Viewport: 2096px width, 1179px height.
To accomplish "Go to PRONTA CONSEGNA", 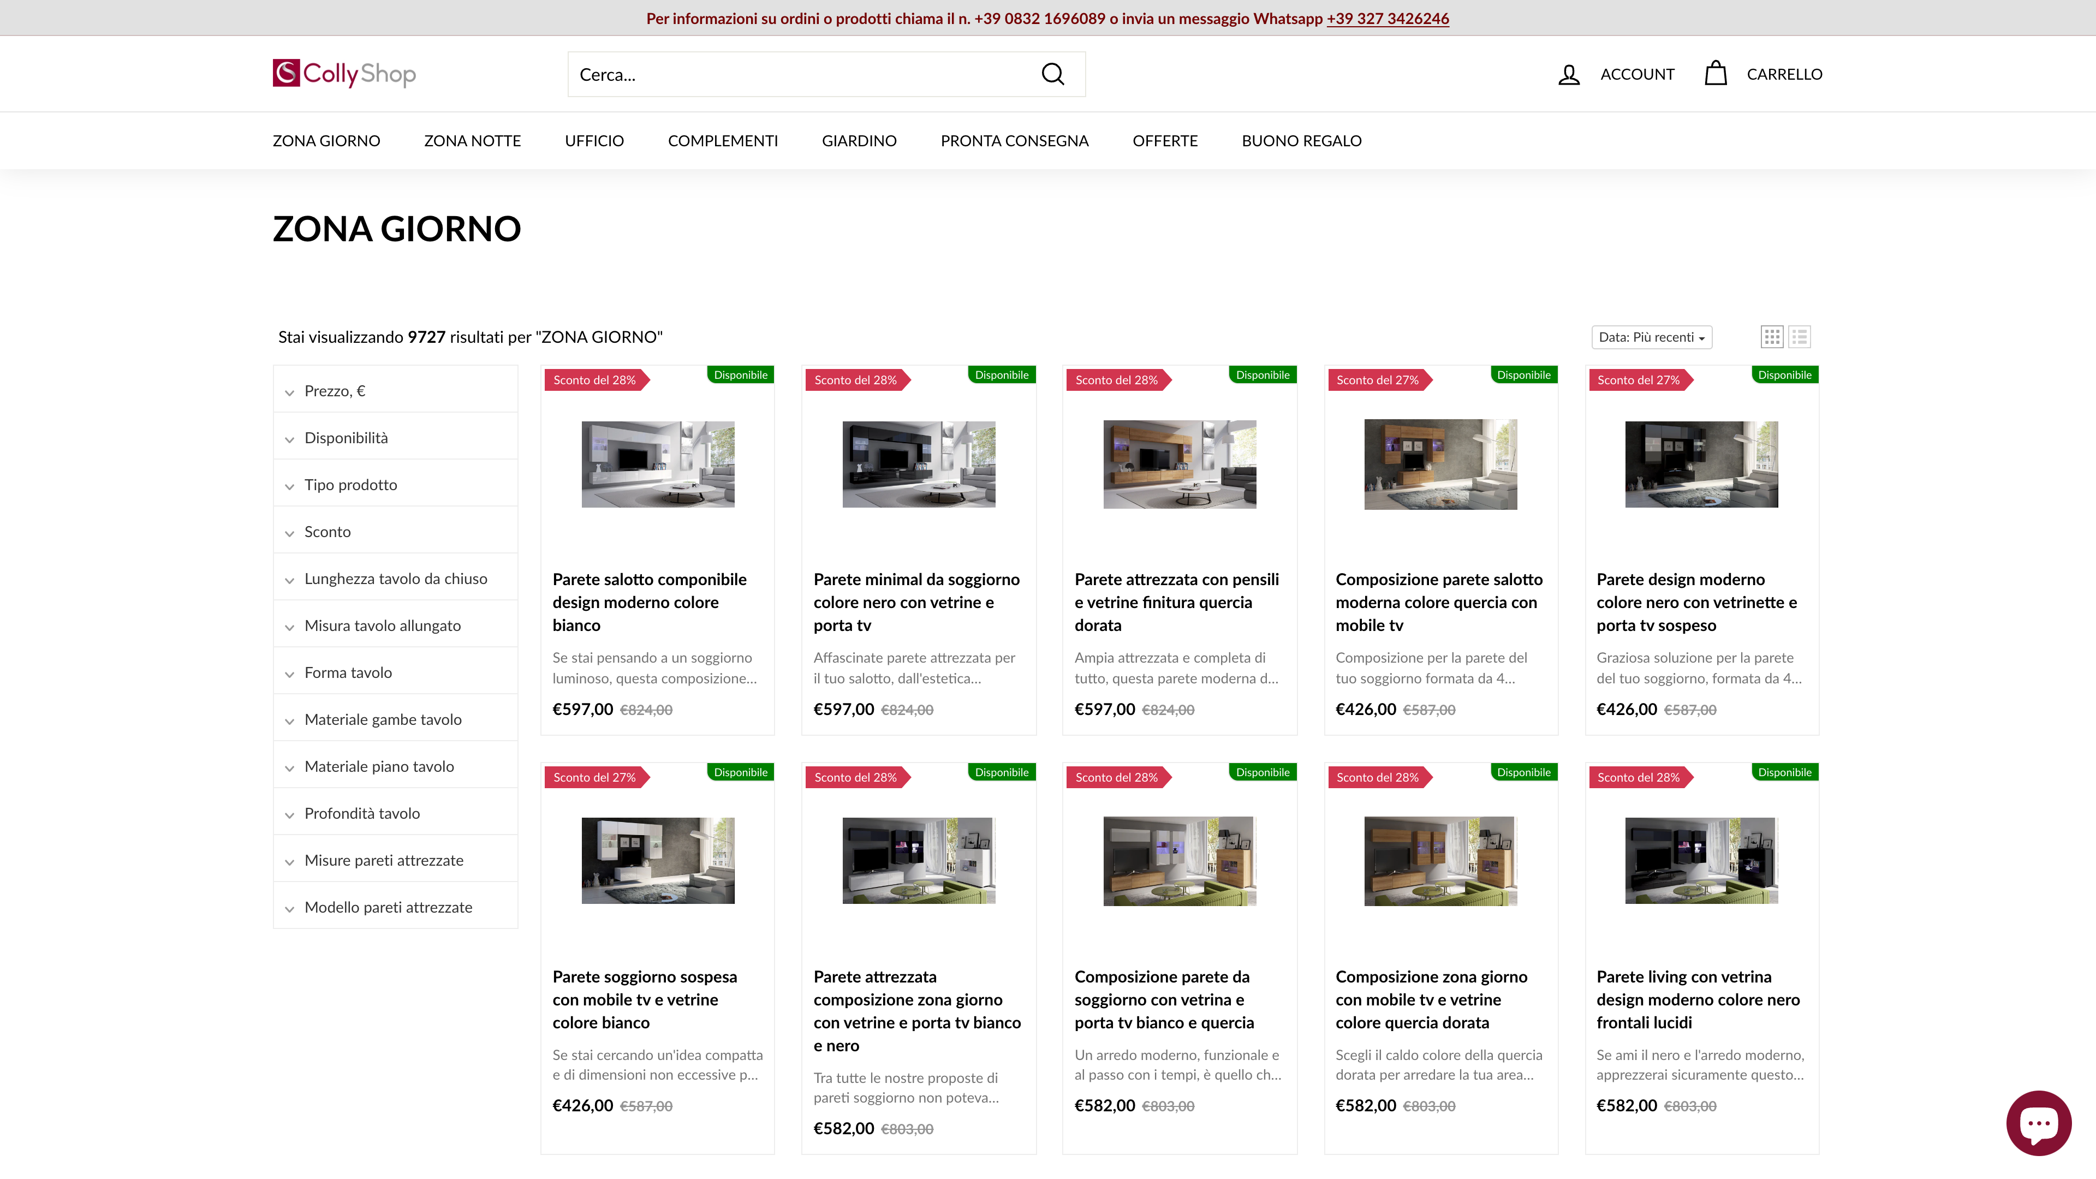I will point(1015,140).
